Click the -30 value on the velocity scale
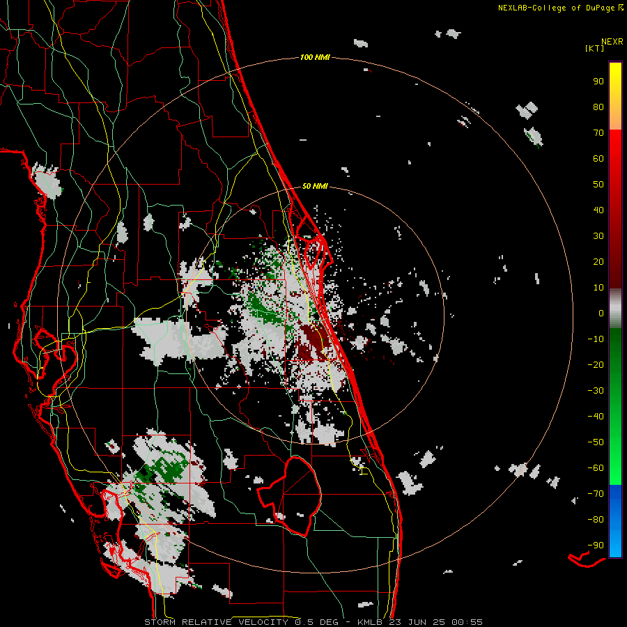The height and width of the screenshot is (627, 627). (596, 391)
